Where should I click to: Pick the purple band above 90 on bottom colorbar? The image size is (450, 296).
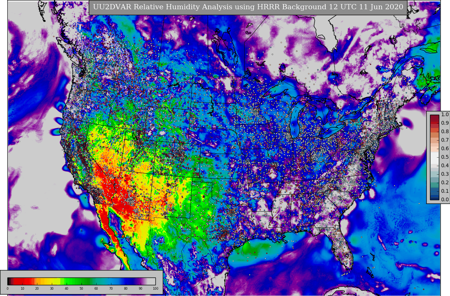pyautogui.click(x=141, y=281)
